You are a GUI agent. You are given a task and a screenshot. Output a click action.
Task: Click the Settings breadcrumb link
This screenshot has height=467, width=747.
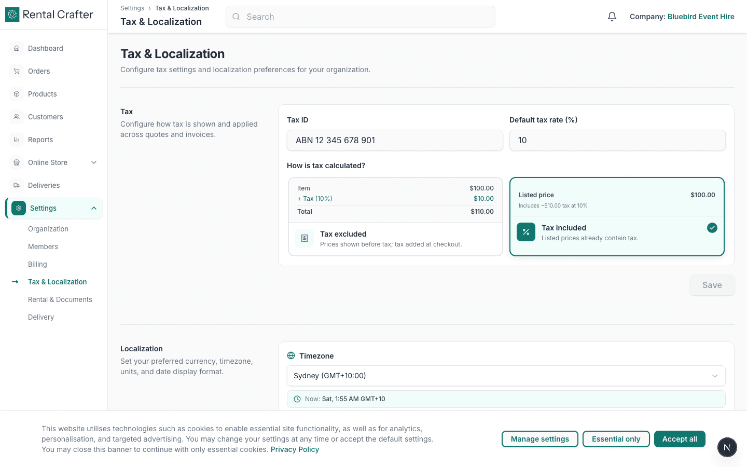[132, 8]
